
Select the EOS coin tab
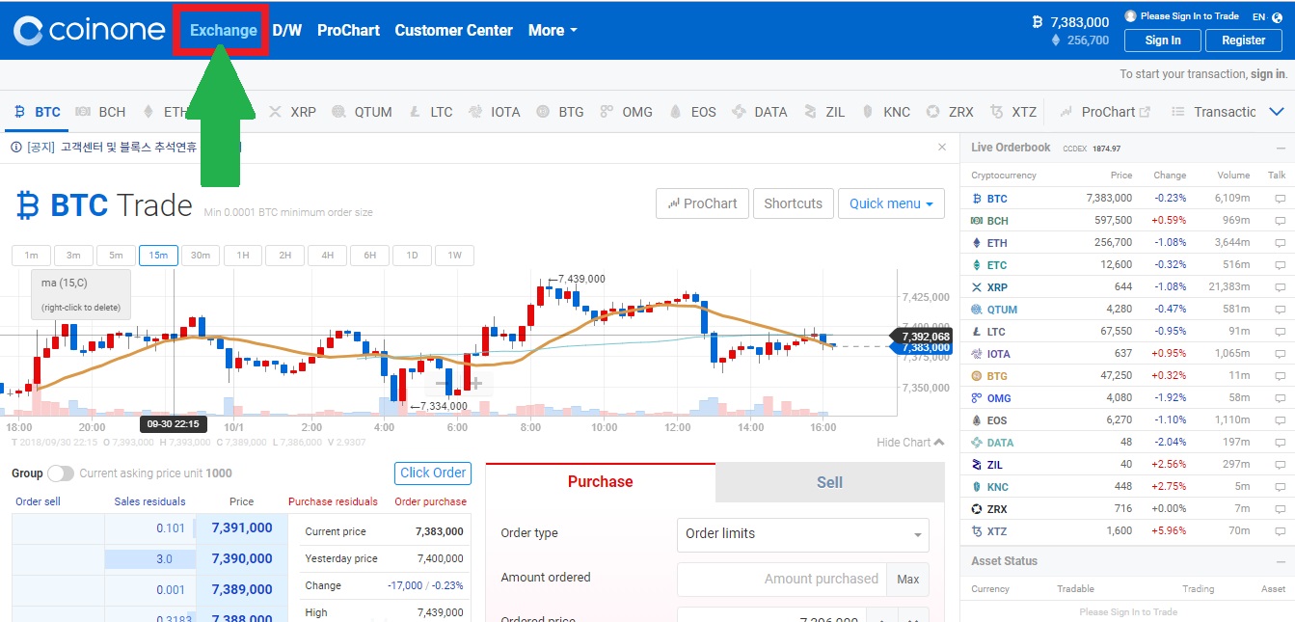[692, 112]
